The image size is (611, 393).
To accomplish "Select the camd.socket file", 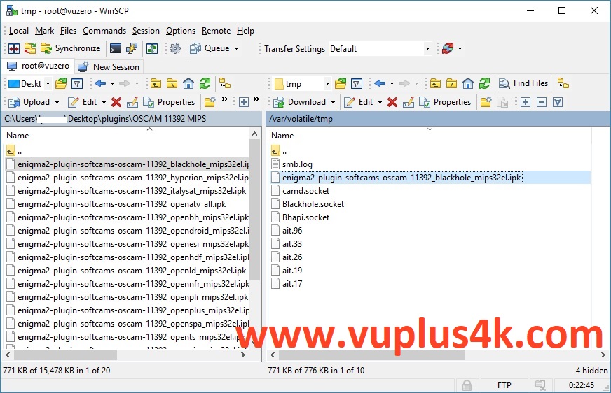I will pyautogui.click(x=306, y=191).
